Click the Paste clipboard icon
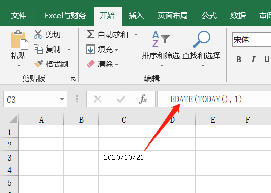 [x=20, y=40]
